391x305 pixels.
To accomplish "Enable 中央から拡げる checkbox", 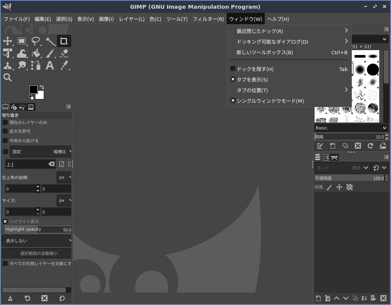I will tap(5, 141).
